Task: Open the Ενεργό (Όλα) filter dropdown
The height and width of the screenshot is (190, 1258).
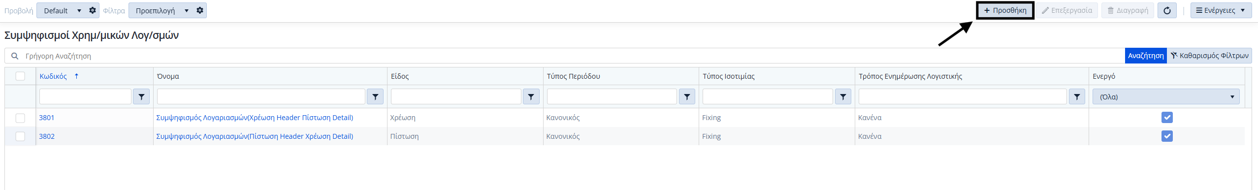Action: 1166,96
